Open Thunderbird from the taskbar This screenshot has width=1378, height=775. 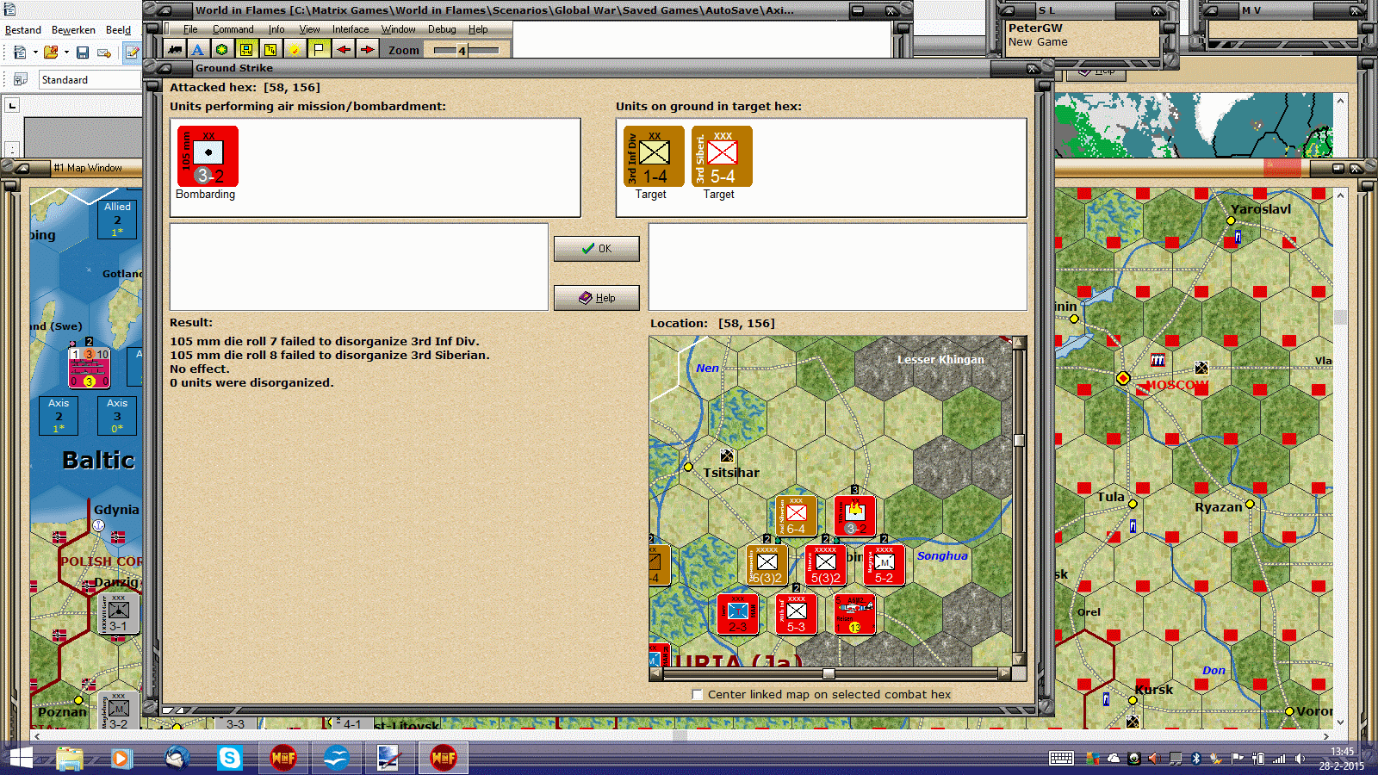pos(177,758)
